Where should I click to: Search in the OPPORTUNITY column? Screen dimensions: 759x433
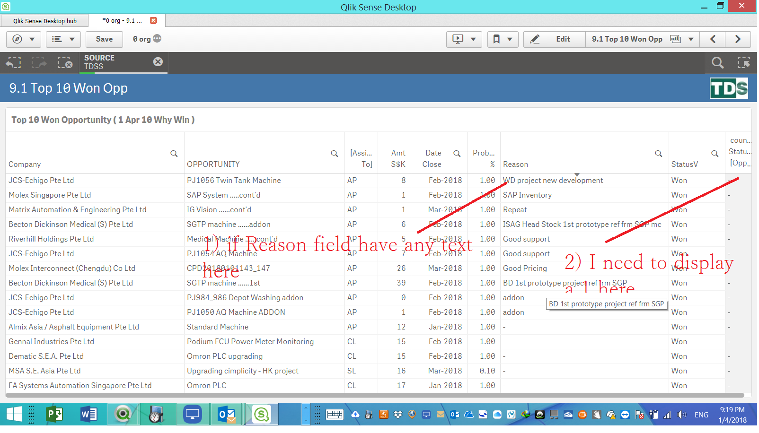coord(335,154)
